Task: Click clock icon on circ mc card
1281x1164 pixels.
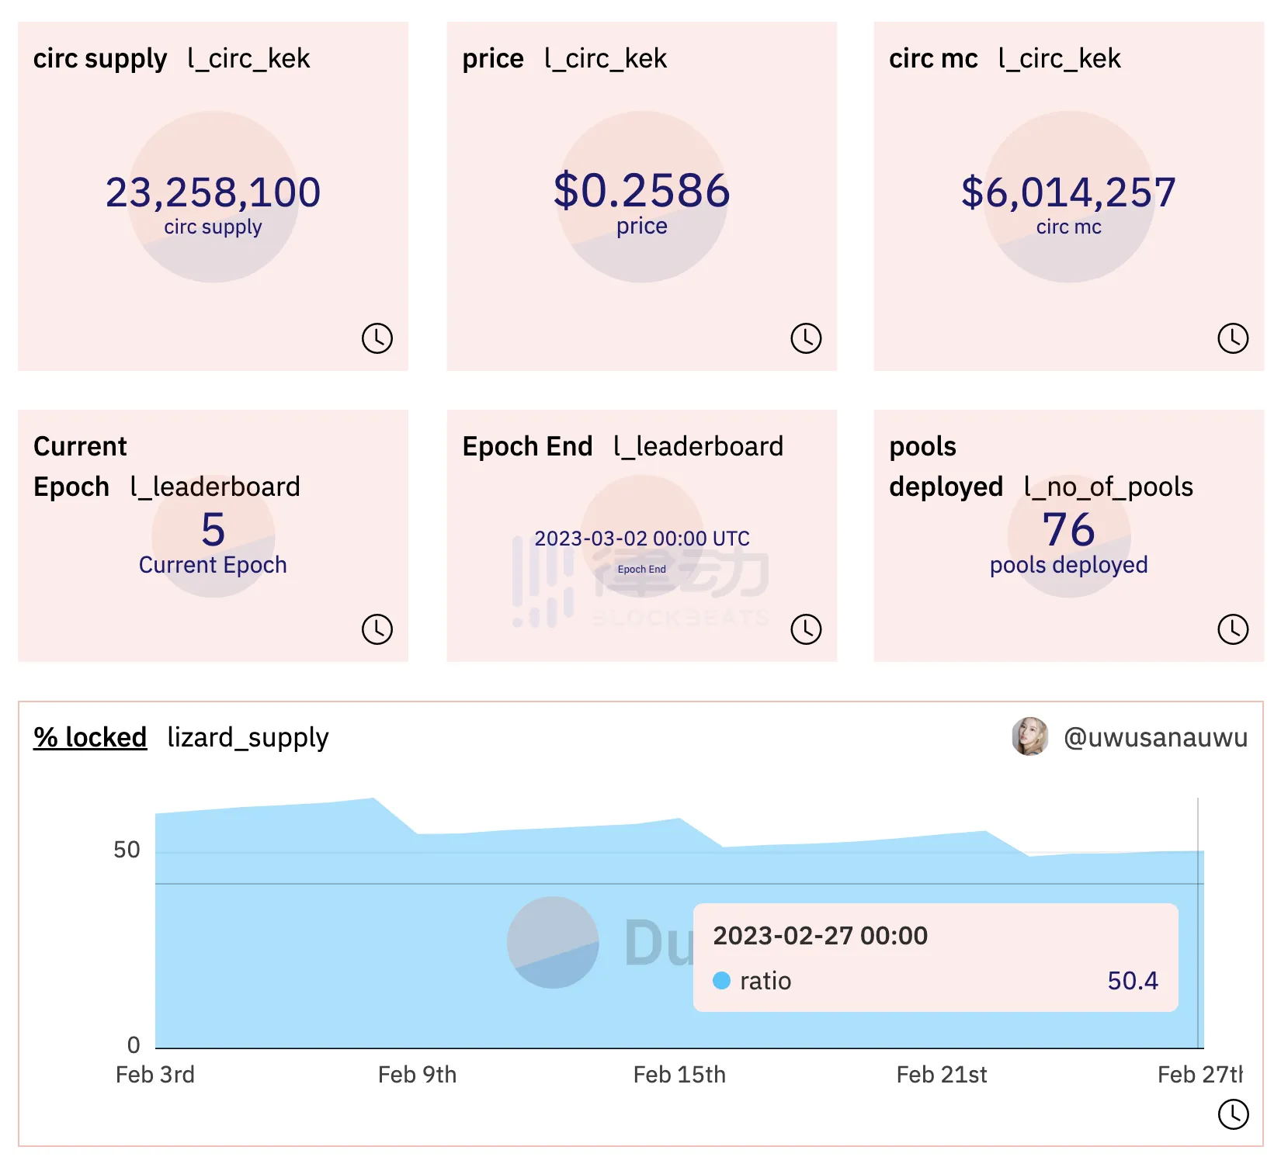Action: pos(1233,338)
